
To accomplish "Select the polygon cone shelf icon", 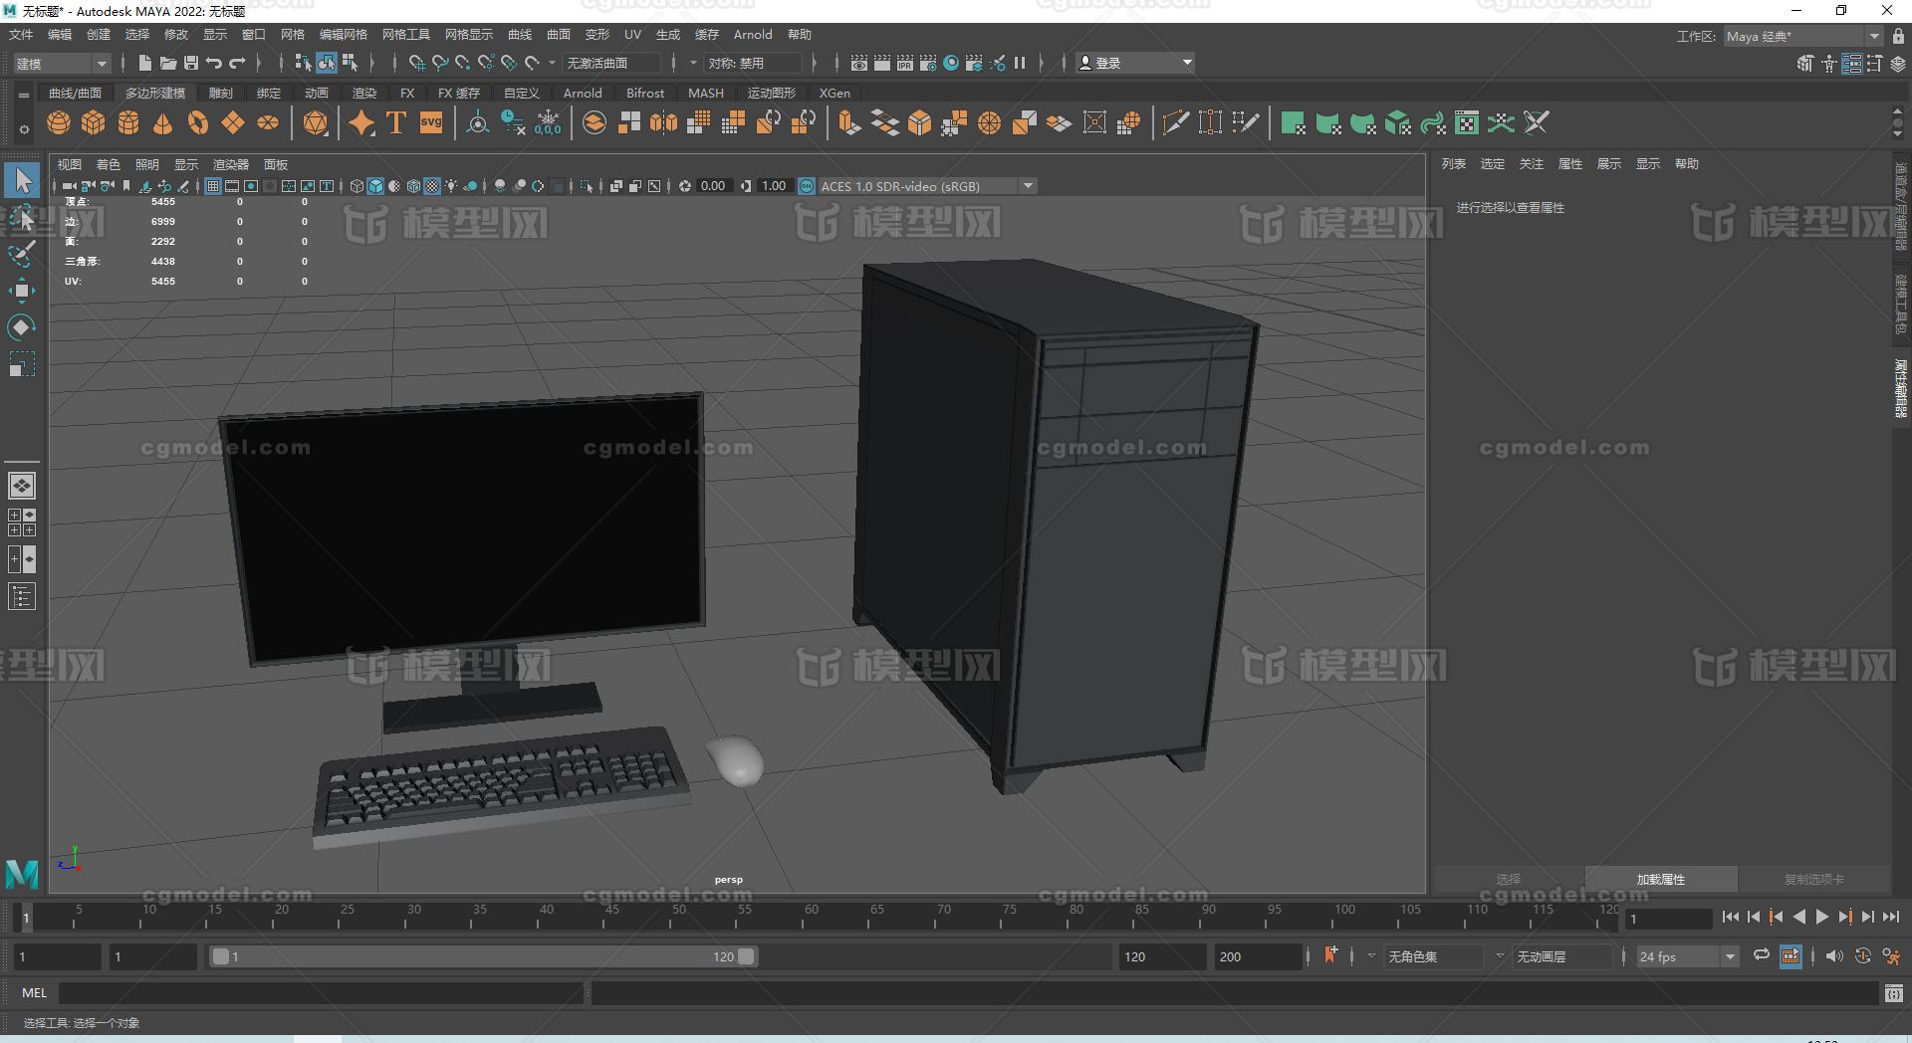I will [162, 122].
